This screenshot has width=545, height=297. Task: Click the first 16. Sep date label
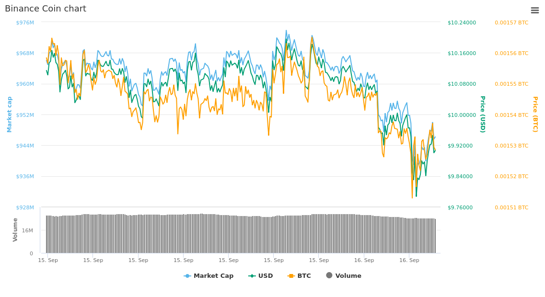pyautogui.click(x=364, y=260)
